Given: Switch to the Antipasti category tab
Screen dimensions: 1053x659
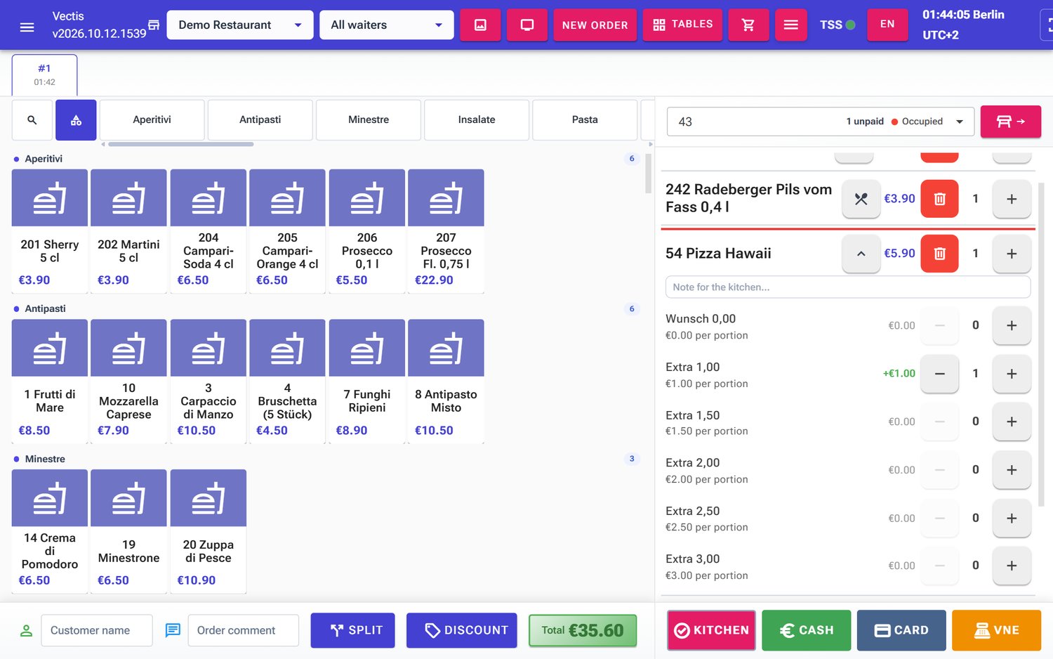Looking at the screenshot, I should pyautogui.click(x=260, y=120).
